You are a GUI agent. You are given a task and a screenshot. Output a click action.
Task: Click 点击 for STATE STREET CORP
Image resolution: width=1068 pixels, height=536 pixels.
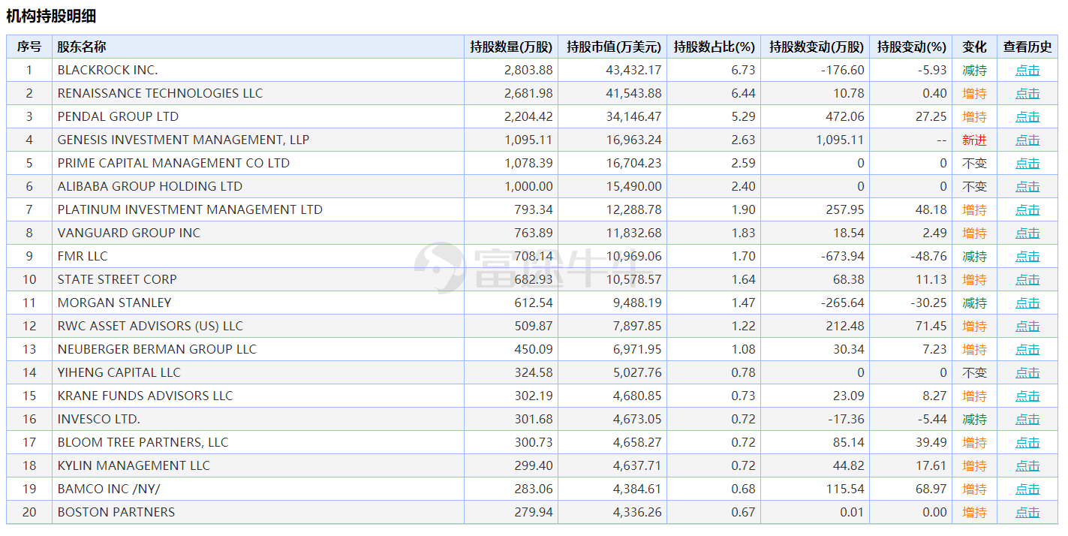tap(1027, 280)
